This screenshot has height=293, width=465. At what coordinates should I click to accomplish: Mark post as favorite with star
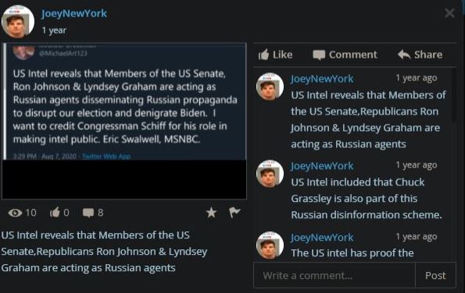211,213
